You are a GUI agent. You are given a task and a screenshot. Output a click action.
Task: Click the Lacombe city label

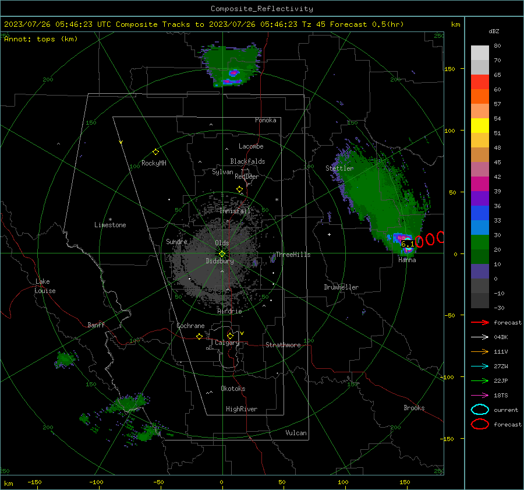pos(251,146)
